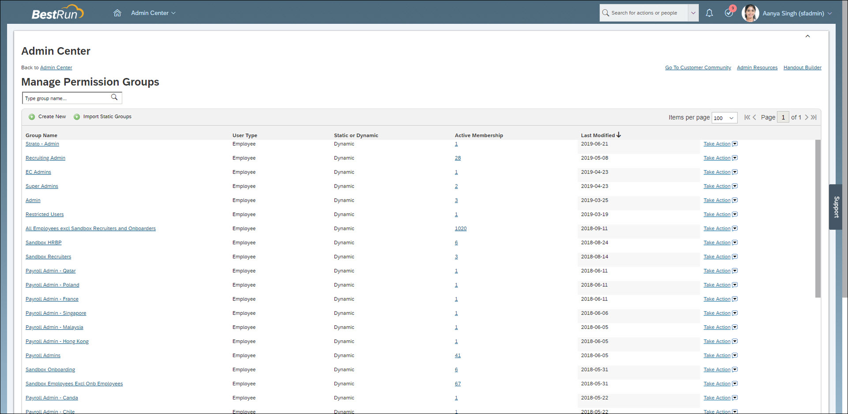Go to the last page icon

coord(814,117)
